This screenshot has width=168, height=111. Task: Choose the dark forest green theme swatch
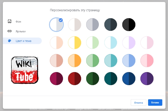(x=93, y=78)
